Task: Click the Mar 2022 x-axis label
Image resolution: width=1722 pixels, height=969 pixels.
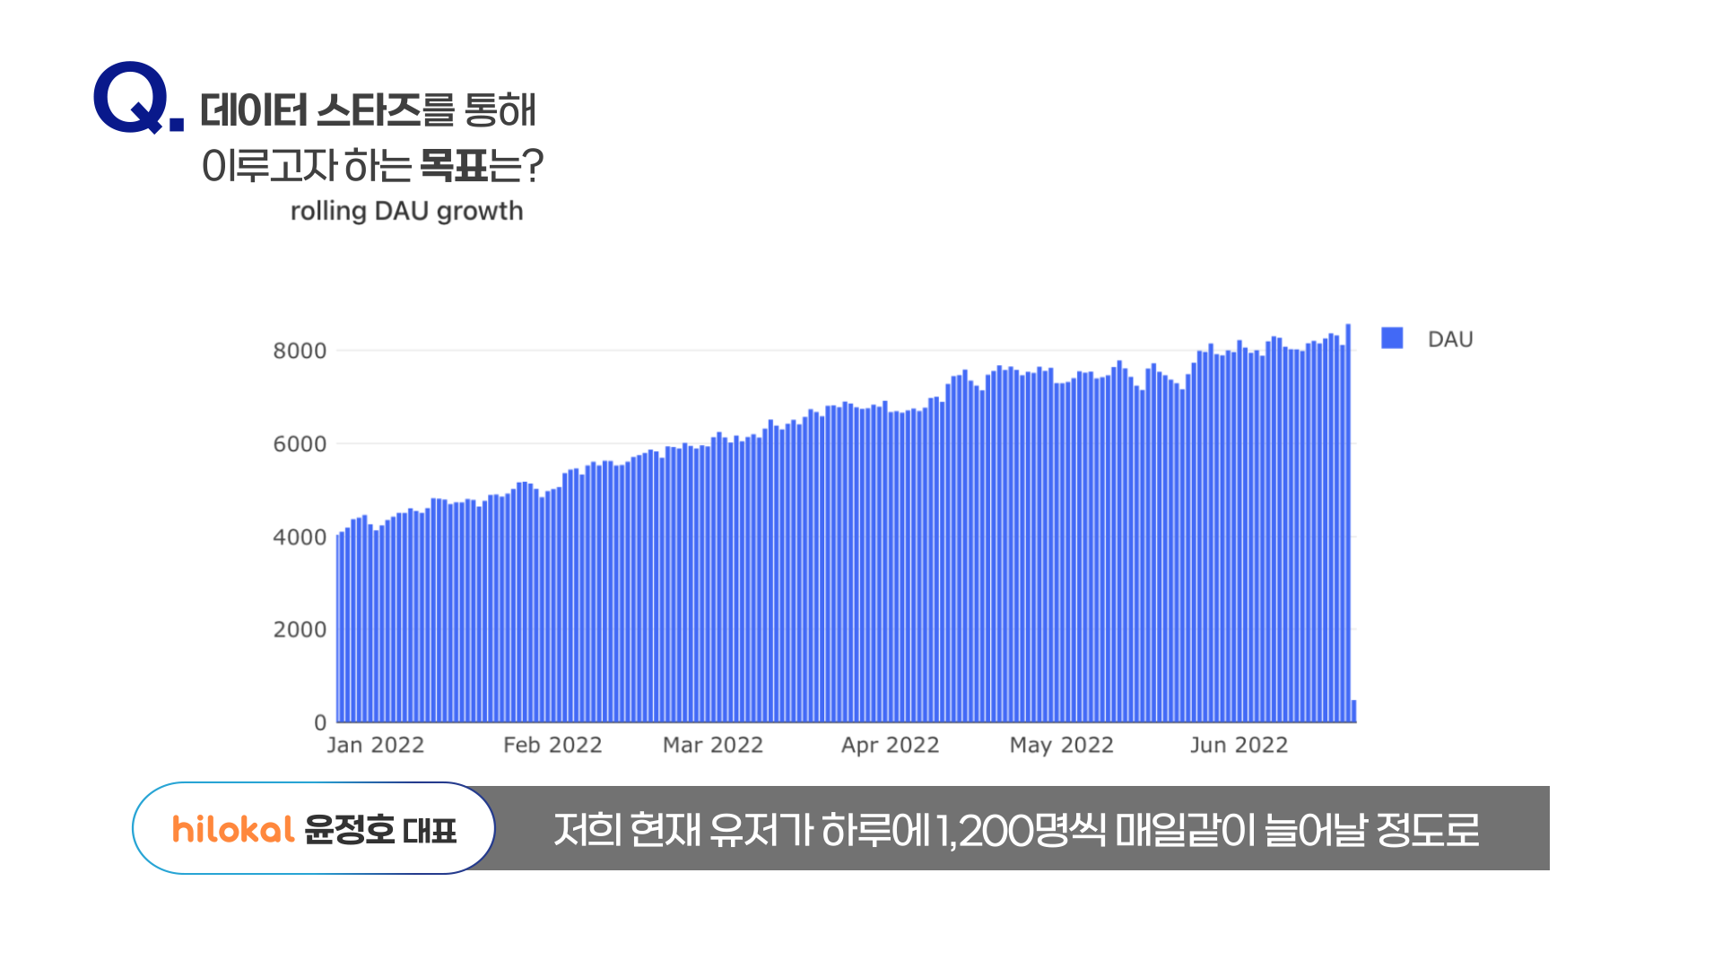Action: click(x=713, y=745)
